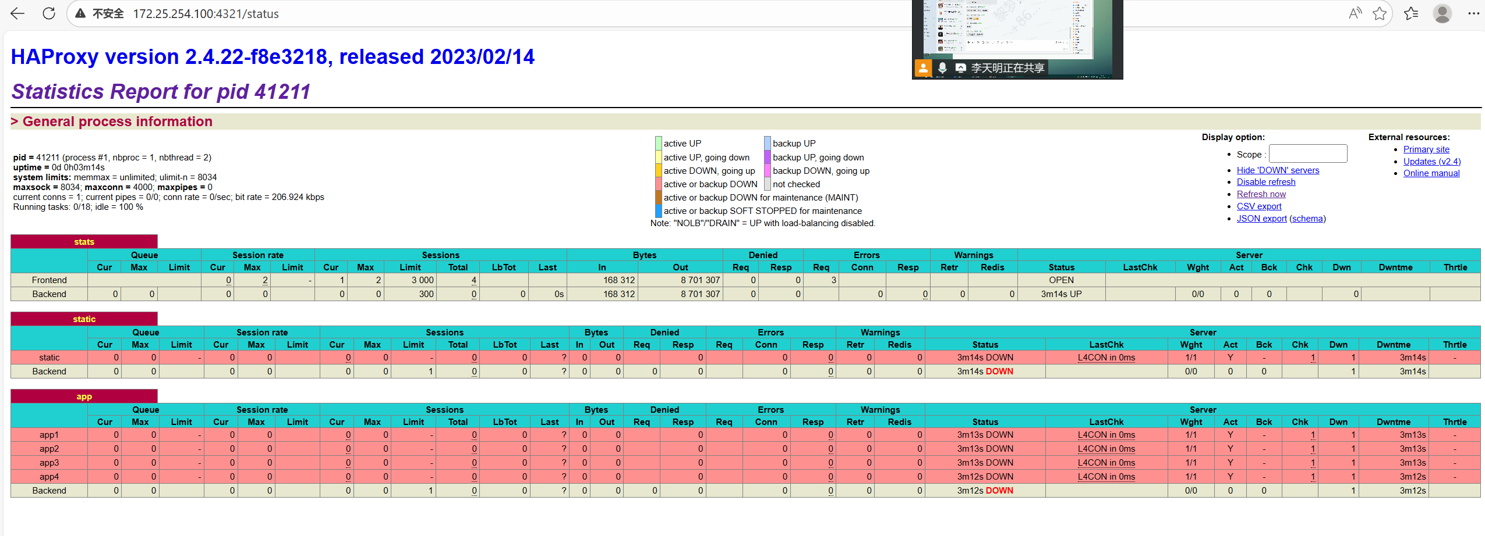Click the stats Backend row label

point(49,294)
